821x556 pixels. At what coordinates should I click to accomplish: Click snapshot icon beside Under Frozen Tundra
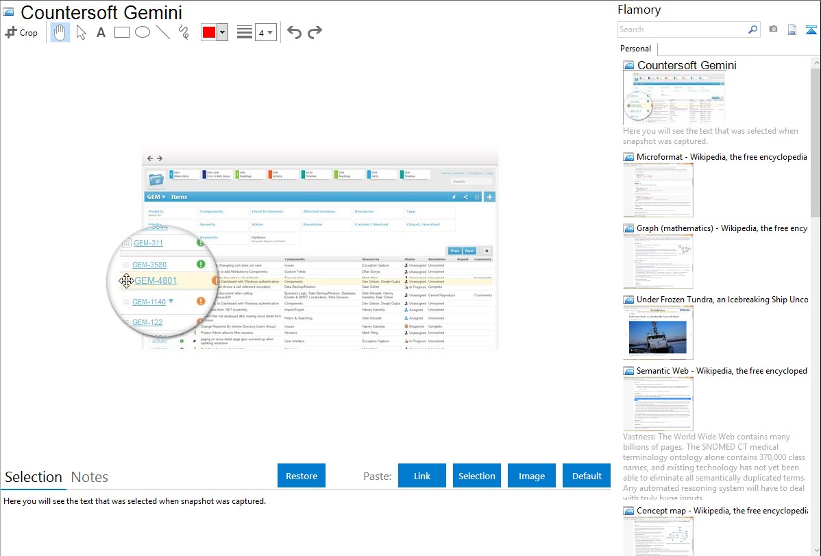(628, 299)
